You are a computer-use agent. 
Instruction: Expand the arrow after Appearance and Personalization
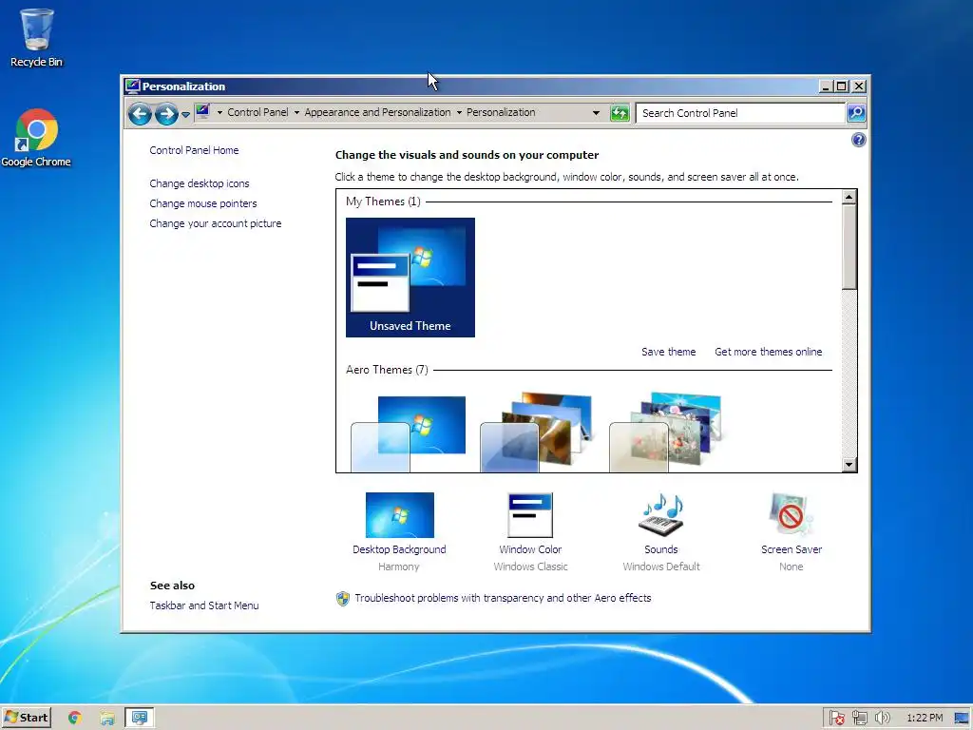(x=459, y=112)
